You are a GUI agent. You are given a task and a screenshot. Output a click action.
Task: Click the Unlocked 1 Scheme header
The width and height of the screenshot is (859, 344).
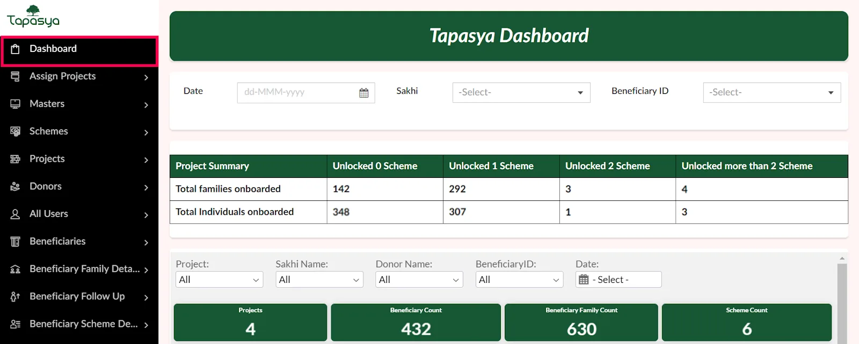[501, 166]
